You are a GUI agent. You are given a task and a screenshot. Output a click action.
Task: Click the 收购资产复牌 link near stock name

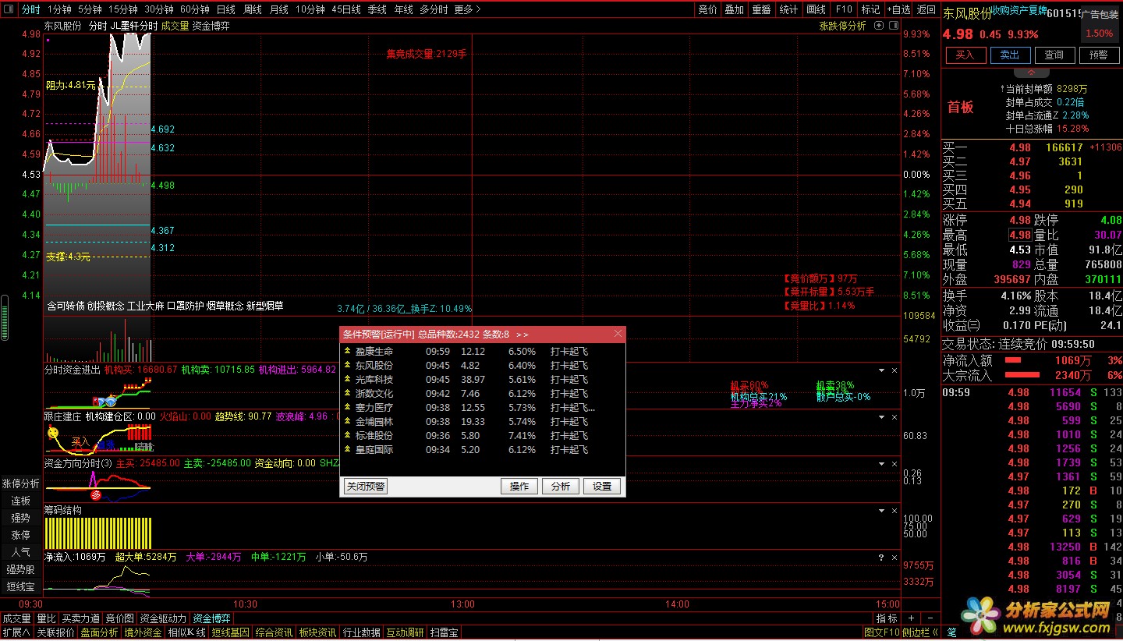pyautogui.click(x=1018, y=12)
